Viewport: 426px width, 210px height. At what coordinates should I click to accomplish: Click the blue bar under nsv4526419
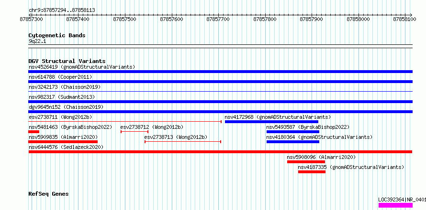click(220, 72)
